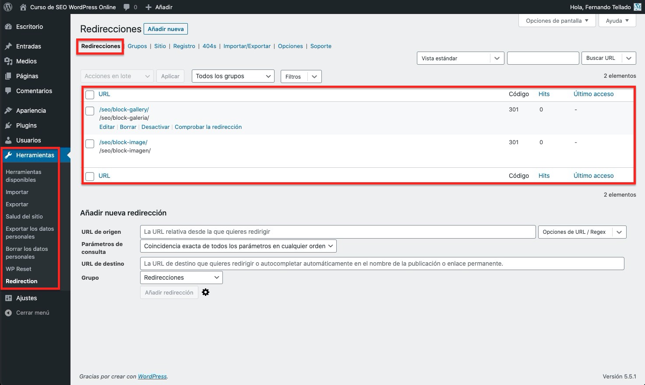Expand the Vista estándar dropdown
This screenshot has height=385, width=645.
tap(460, 58)
